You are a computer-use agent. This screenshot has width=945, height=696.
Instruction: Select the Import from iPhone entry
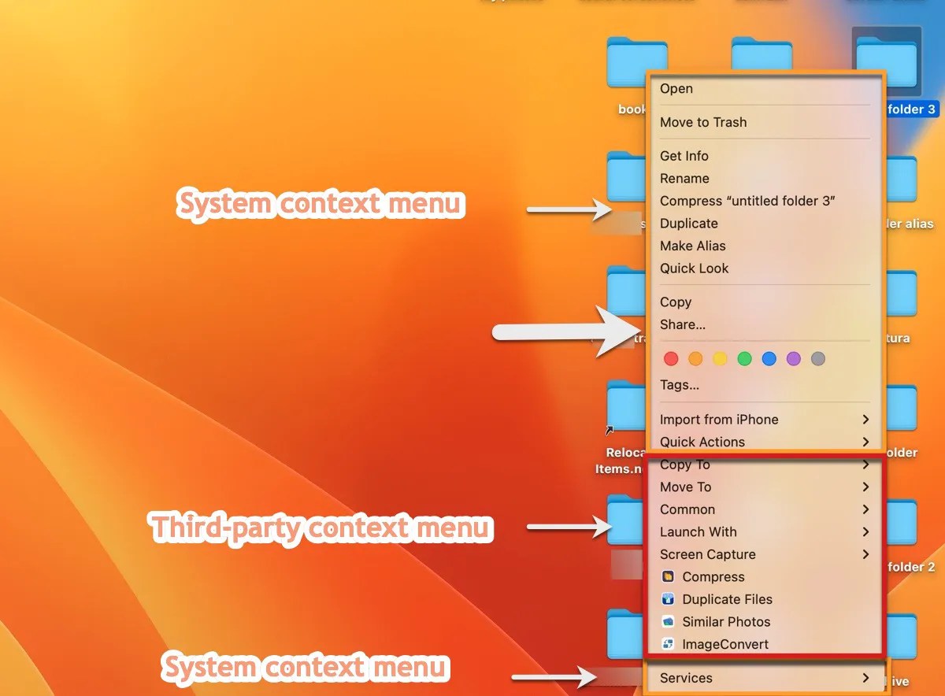(x=719, y=420)
